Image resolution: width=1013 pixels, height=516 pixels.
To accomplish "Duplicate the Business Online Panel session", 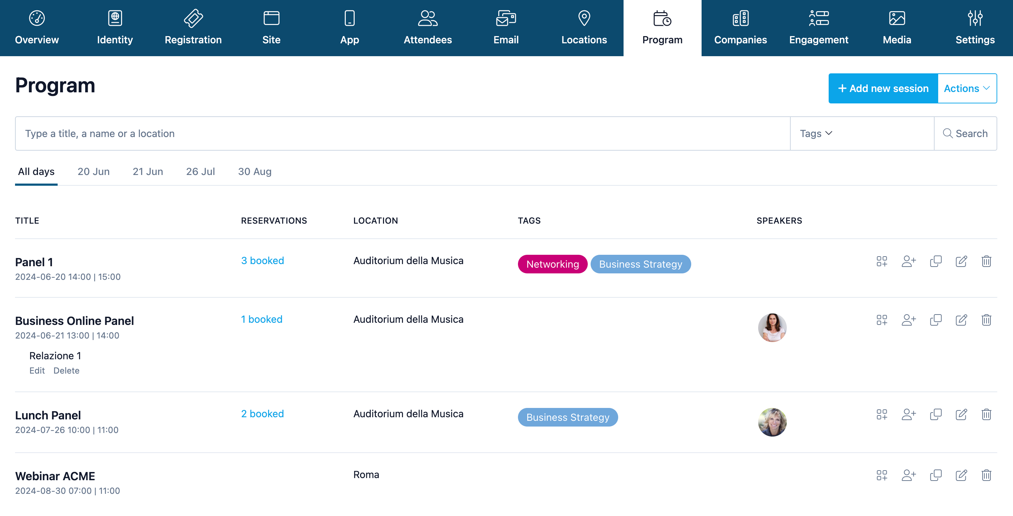I will point(936,320).
